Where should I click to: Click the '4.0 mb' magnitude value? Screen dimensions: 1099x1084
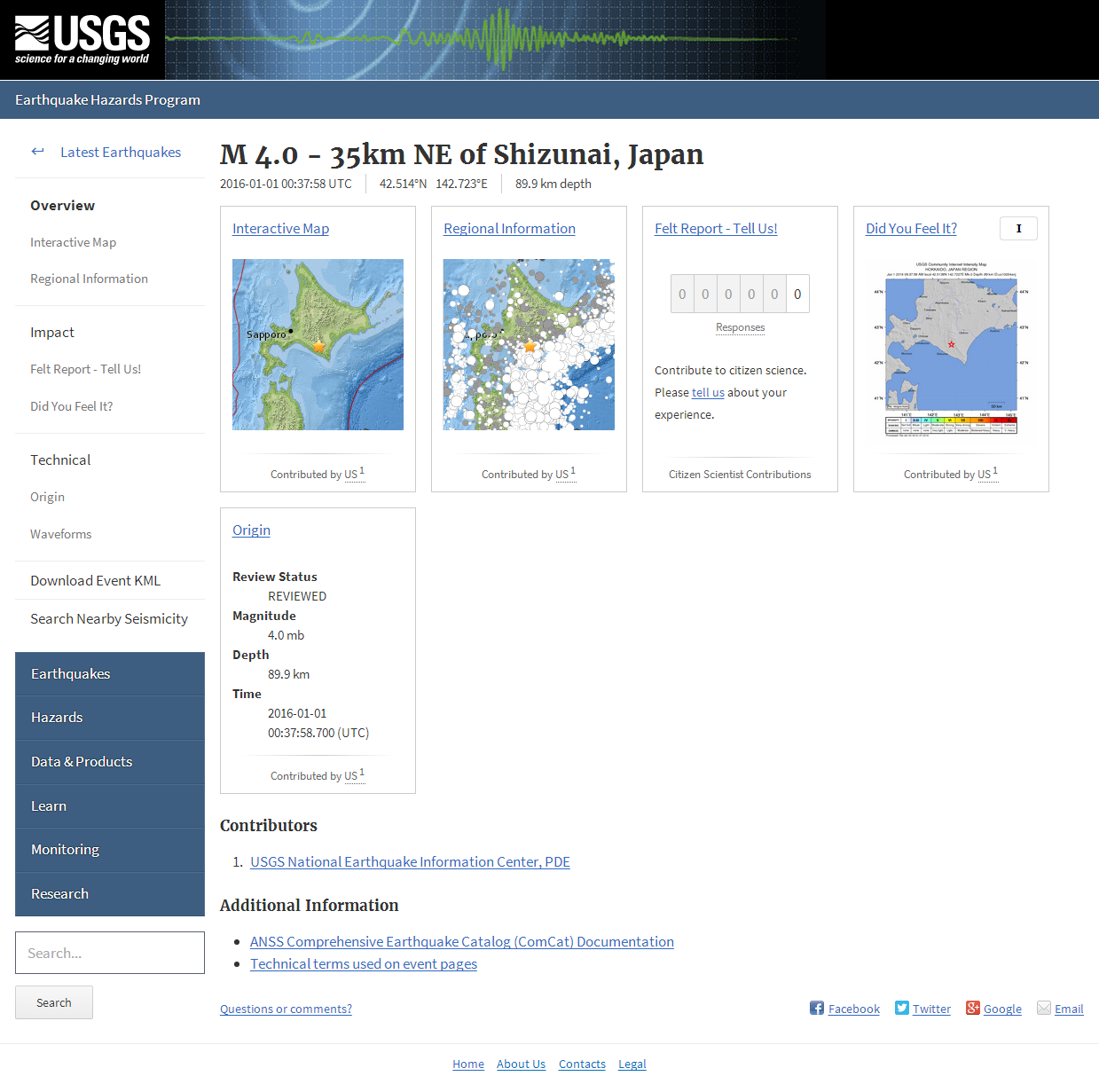[286, 635]
